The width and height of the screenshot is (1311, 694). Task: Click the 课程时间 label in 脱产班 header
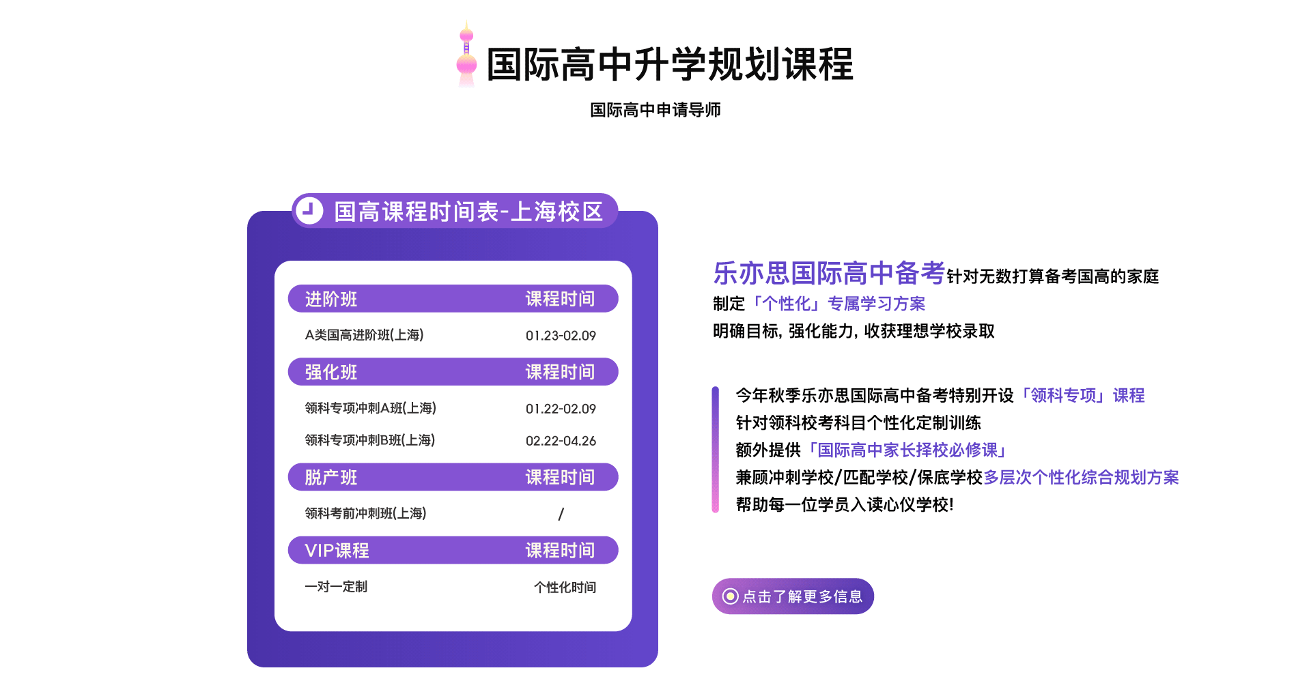(x=560, y=477)
